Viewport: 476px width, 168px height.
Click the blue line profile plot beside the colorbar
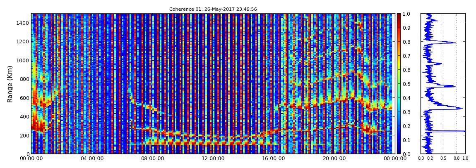coord(443,83)
